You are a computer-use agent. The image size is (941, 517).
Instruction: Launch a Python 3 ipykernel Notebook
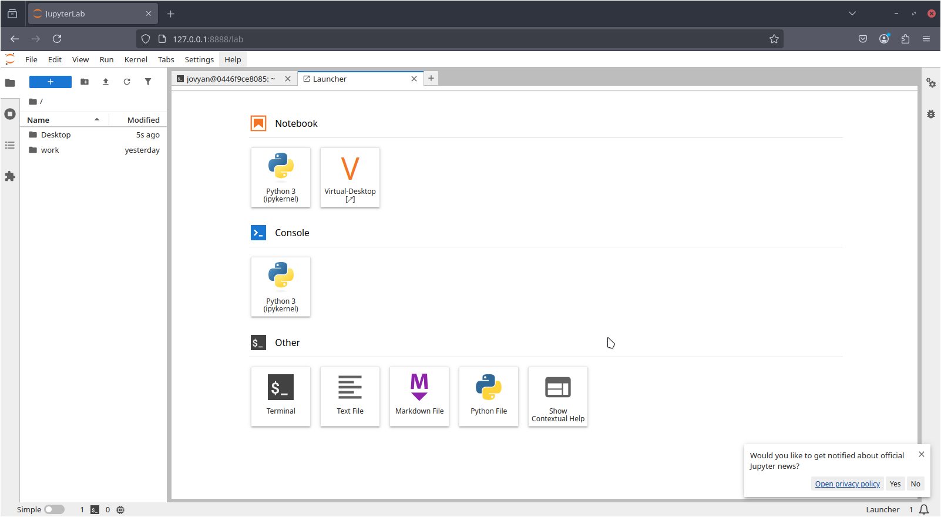[x=281, y=177]
